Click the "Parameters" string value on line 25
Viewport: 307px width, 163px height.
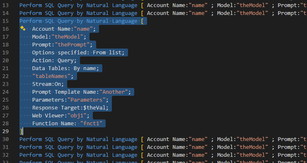tap(86, 100)
